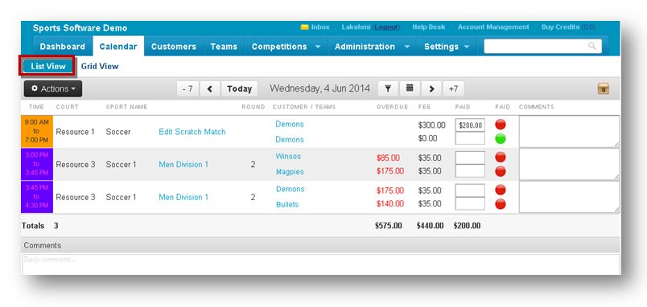Click the paid amount field for Magpies
Image resolution: width=647 pixels, height=307 pixels.
(x=470, y=170)
